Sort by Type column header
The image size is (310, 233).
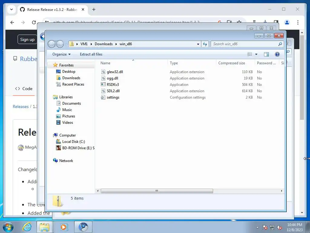(192, 63)
